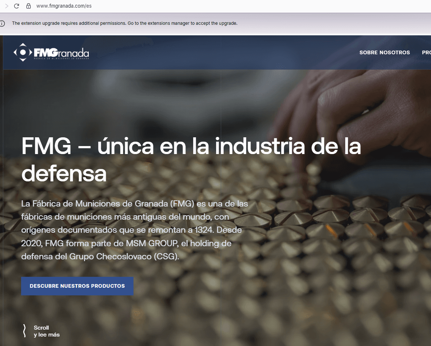Click the wavy scroll indicator icon
The height and width of the screenshot is (346, 431).
point(24,331)
